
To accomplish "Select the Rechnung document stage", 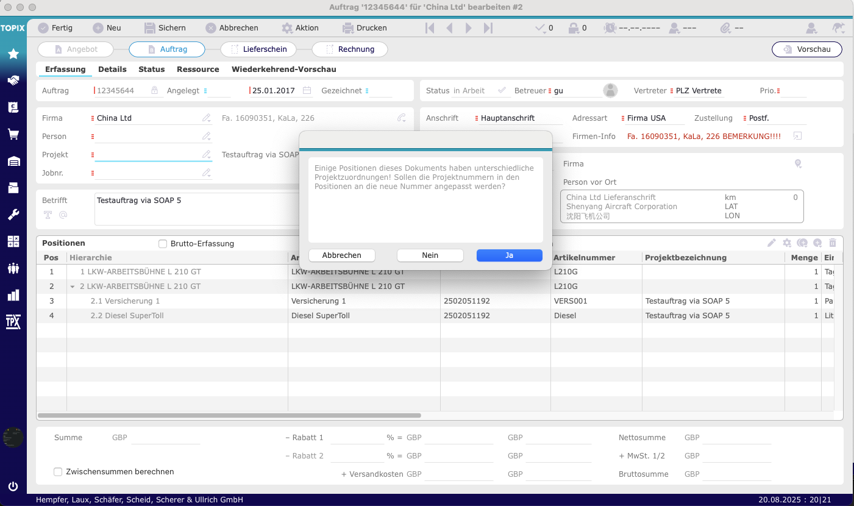I will click(x=350, y=49).
